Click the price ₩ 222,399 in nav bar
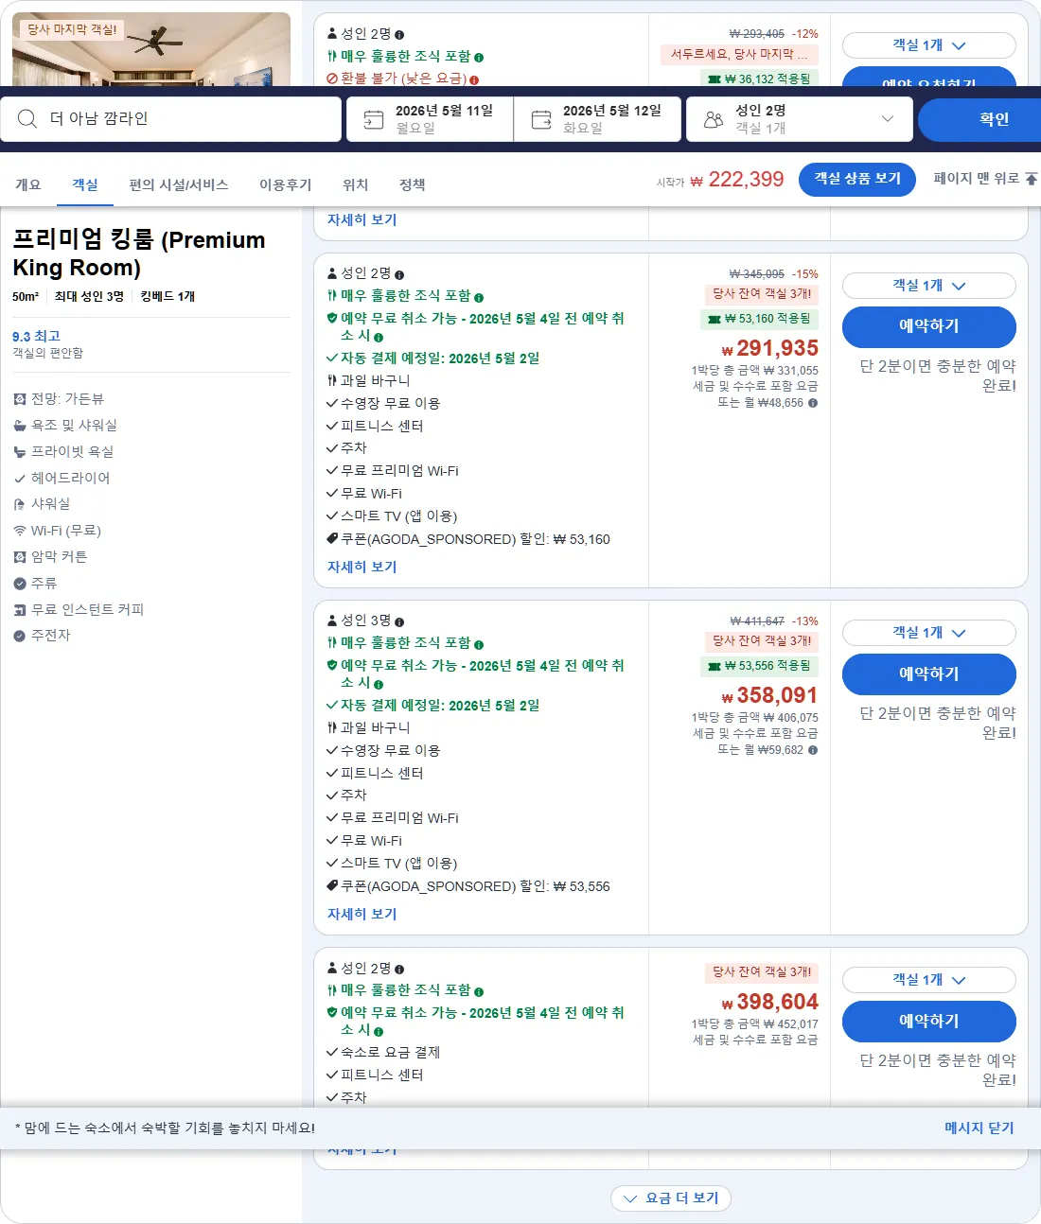 [737, 179]
